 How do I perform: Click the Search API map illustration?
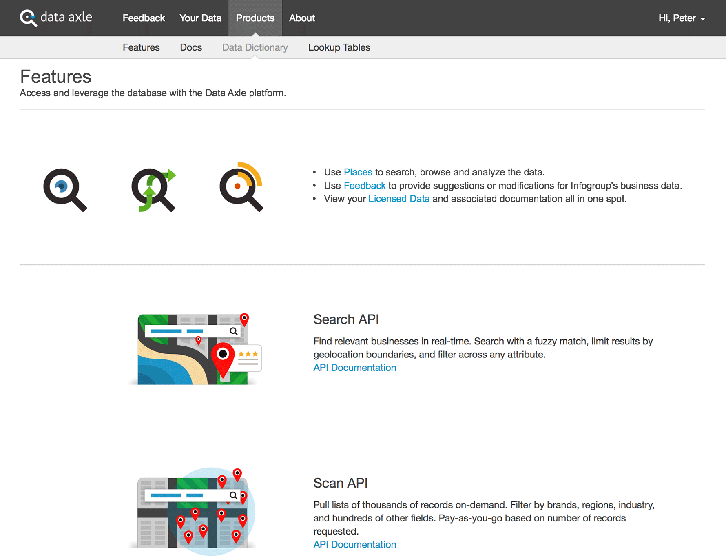coord(196,349)
